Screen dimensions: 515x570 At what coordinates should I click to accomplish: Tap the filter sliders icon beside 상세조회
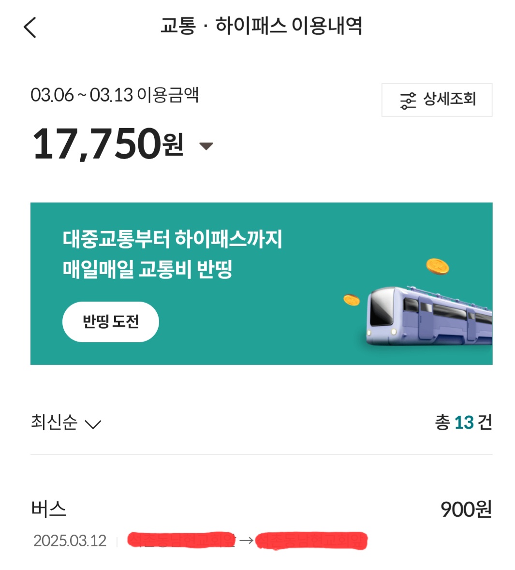click(408, 101)
